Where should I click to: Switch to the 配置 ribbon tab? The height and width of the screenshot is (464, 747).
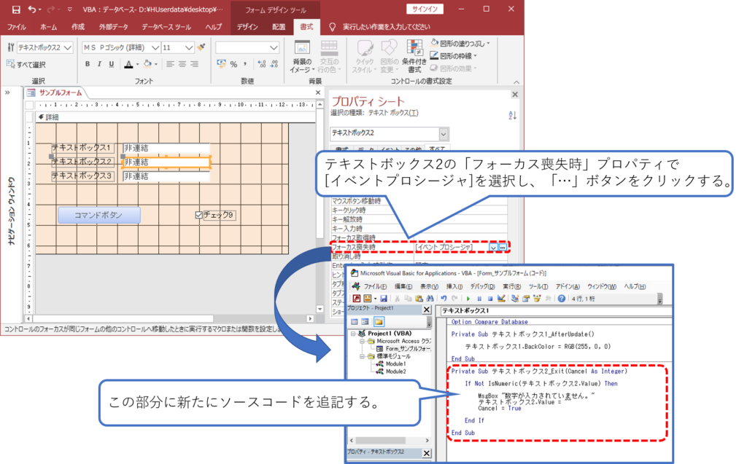279,27
